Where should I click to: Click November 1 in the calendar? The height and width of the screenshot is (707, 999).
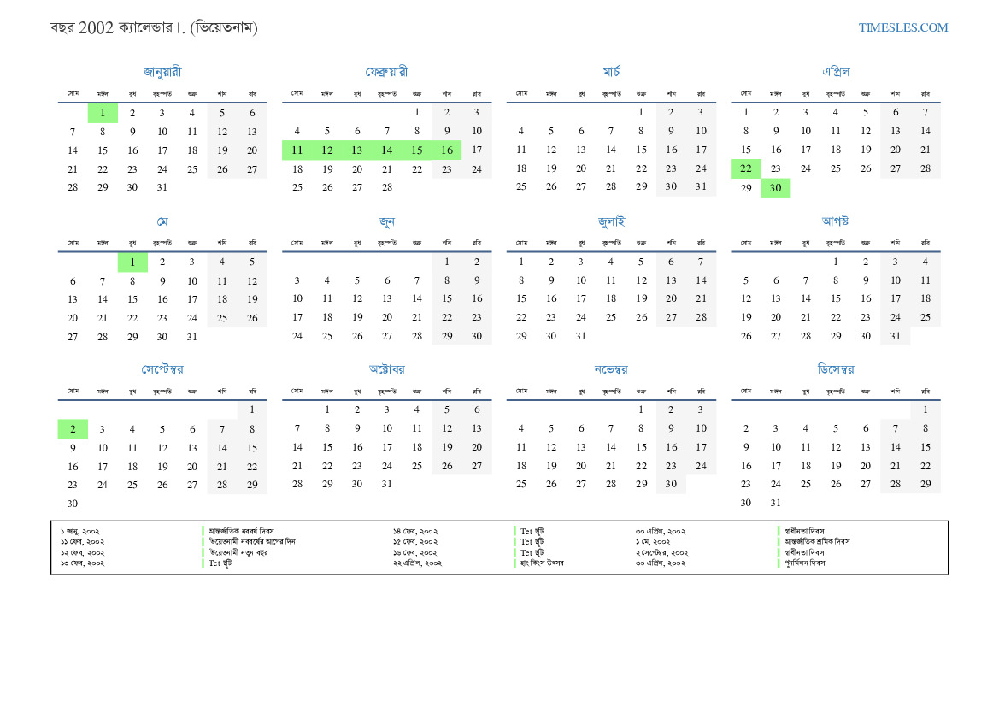coord(641,409)
